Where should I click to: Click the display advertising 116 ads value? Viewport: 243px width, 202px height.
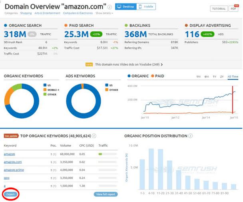pyautogui.click(x=192, y=34)
